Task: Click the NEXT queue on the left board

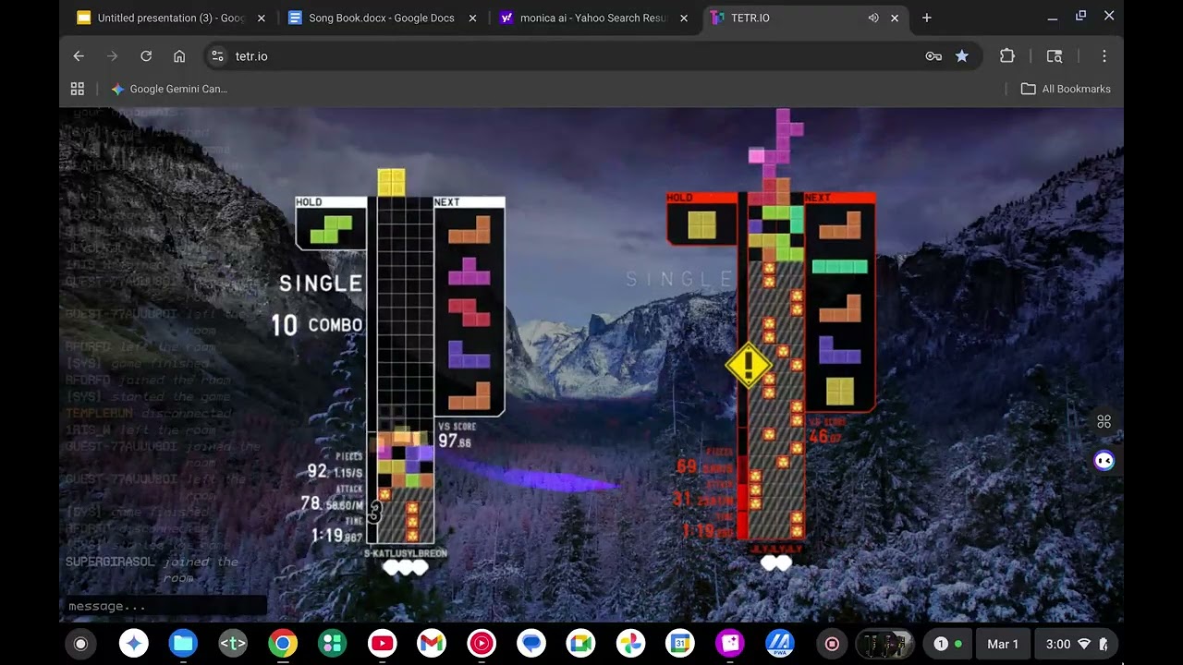Action: pyautogui.click(x=470, y=306)
